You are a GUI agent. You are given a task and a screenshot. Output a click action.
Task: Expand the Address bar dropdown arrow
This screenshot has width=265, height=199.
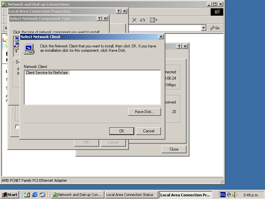point(204,28)
